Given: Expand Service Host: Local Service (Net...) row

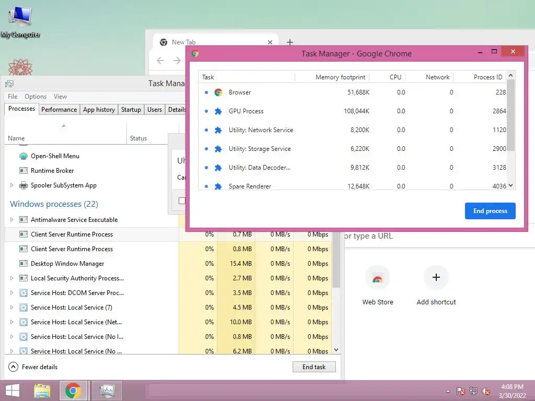Looking at the screenshot, I should point(11,322).
